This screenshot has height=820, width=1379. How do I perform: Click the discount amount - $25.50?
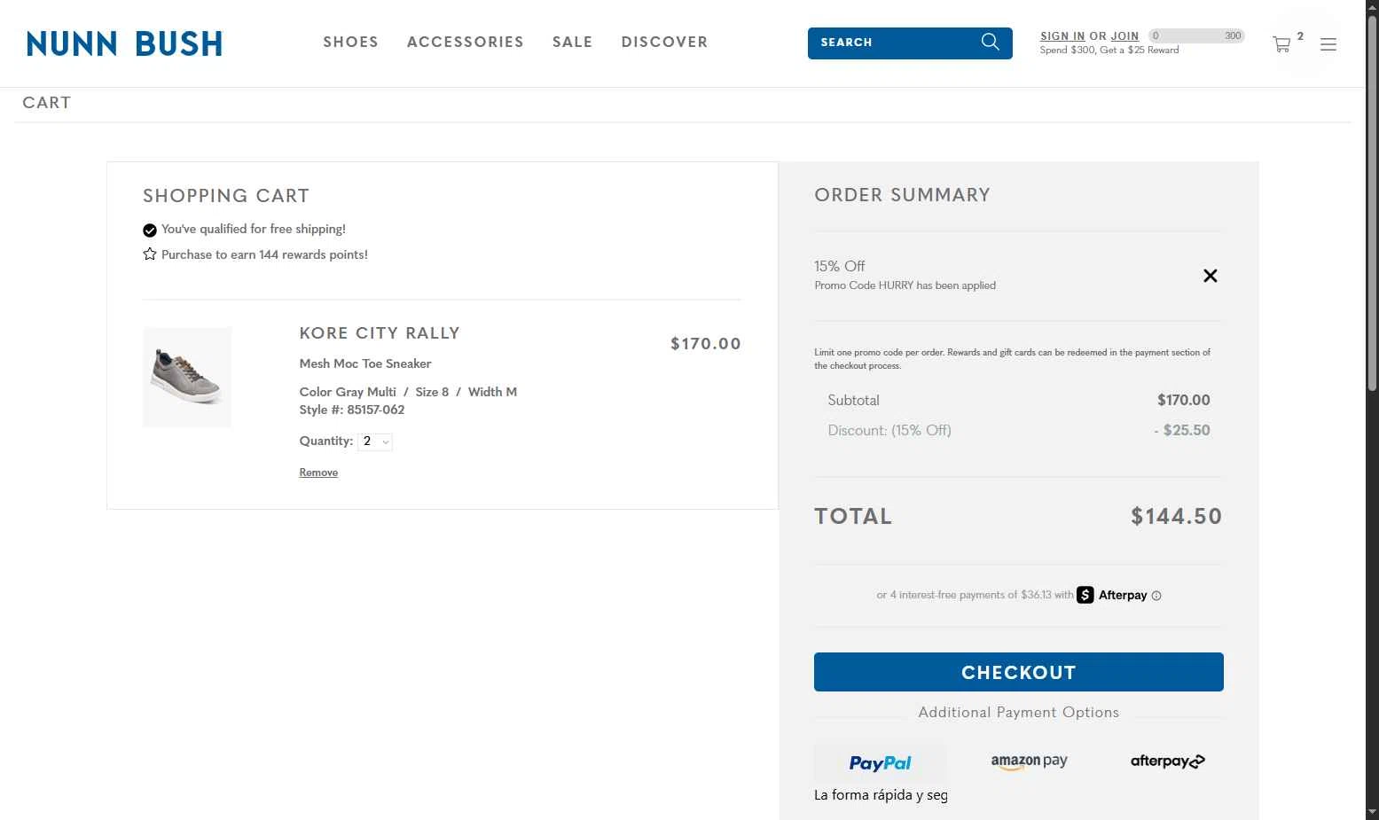click(x=1181, y=430)
